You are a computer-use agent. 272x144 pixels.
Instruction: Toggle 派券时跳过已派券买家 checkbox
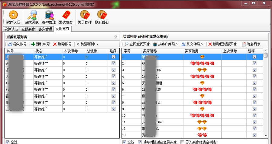[x=140, y=142]
